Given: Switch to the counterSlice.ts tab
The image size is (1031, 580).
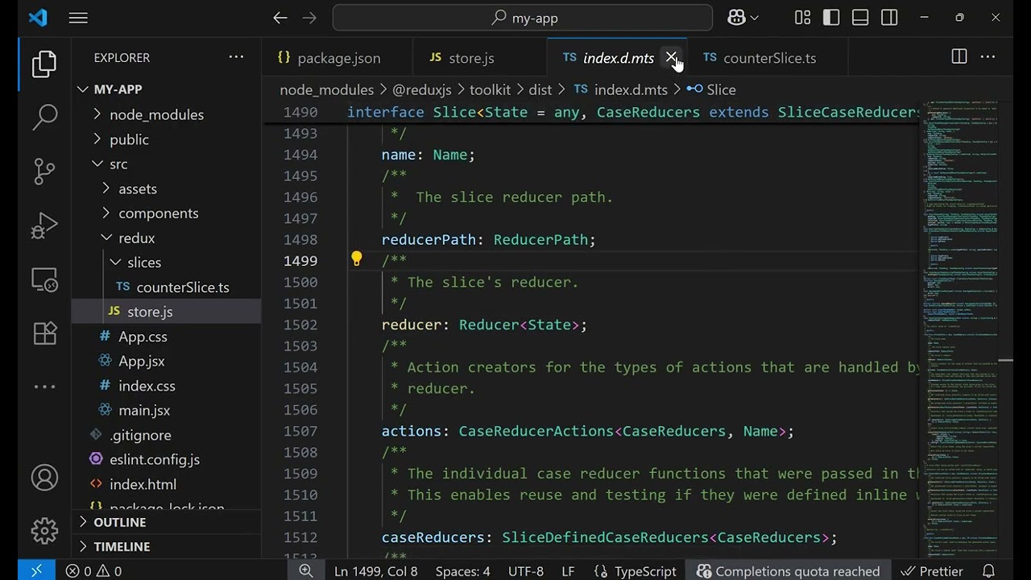Looking at the screenshot, I should click(x=768, y=57).
